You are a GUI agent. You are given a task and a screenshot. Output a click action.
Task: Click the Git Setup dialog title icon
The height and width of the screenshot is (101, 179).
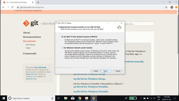(56, 23)
